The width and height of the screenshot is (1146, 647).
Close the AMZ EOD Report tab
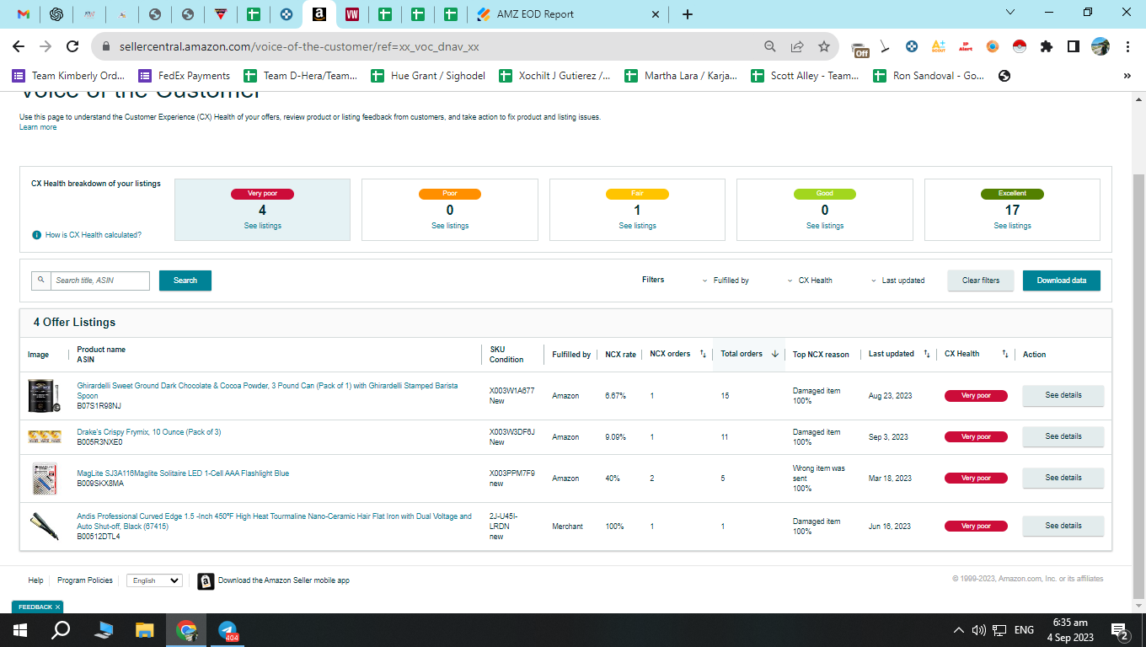[656, 14]
